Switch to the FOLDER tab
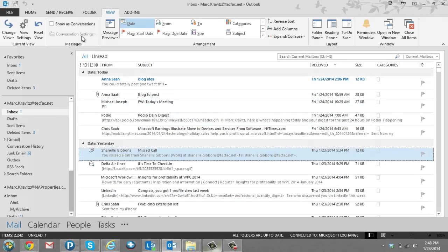 [x=90, y=12]
